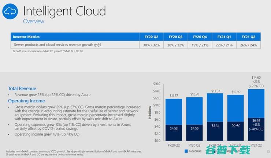This screenshot has height=158, width=271.
Task: Click the FY20 Q2 x-axis label under chart
Action: pos(174,146)
